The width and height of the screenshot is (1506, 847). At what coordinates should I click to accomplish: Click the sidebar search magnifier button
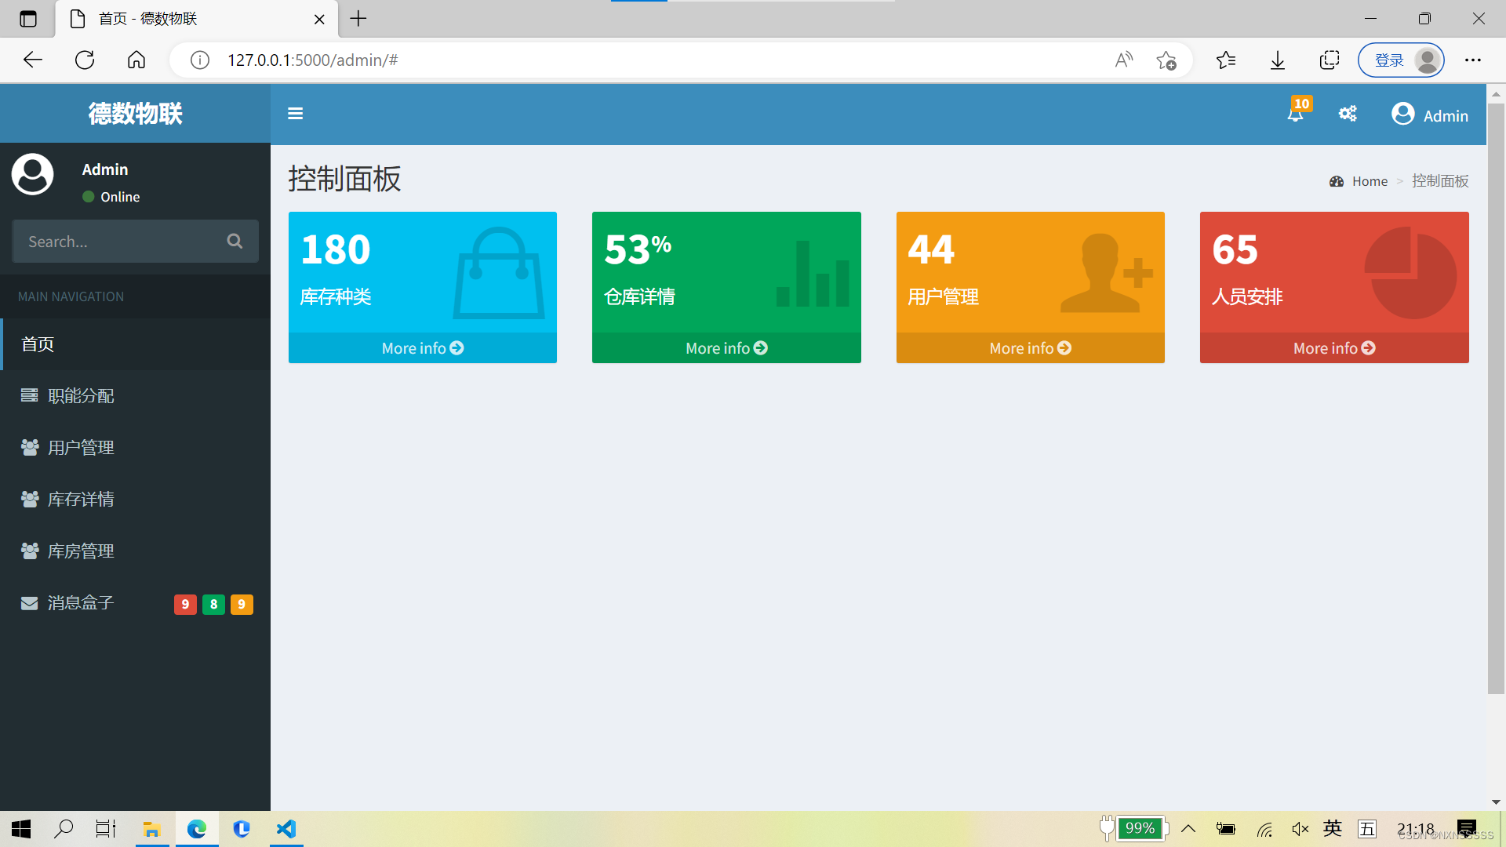(x=235, y=241)
